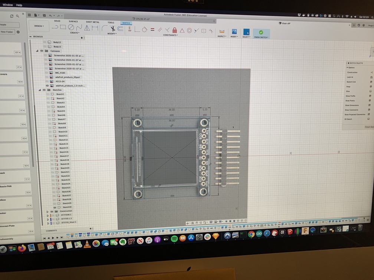Collapse the Sketches folder in browser
374x280 pixels.
(x=40, y=90)
